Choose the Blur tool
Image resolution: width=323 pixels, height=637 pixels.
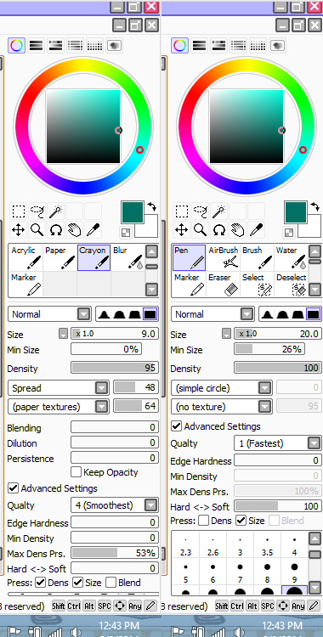127,257
